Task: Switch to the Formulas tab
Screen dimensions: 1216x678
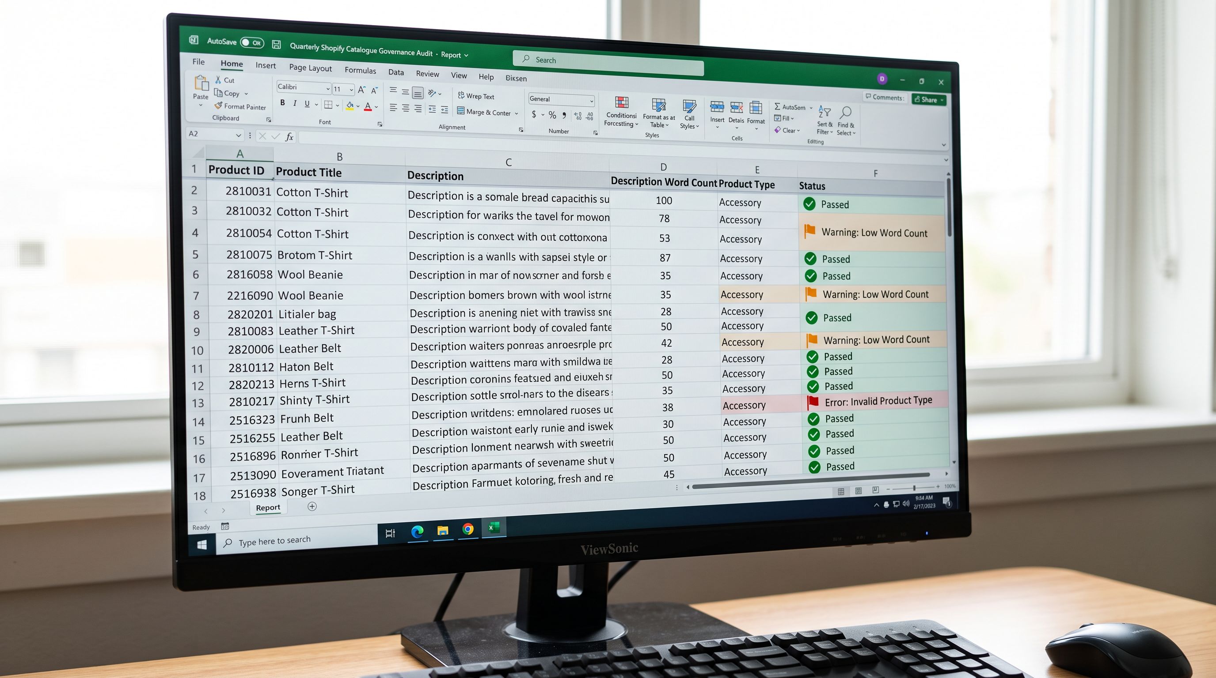Action: (360, 70)
